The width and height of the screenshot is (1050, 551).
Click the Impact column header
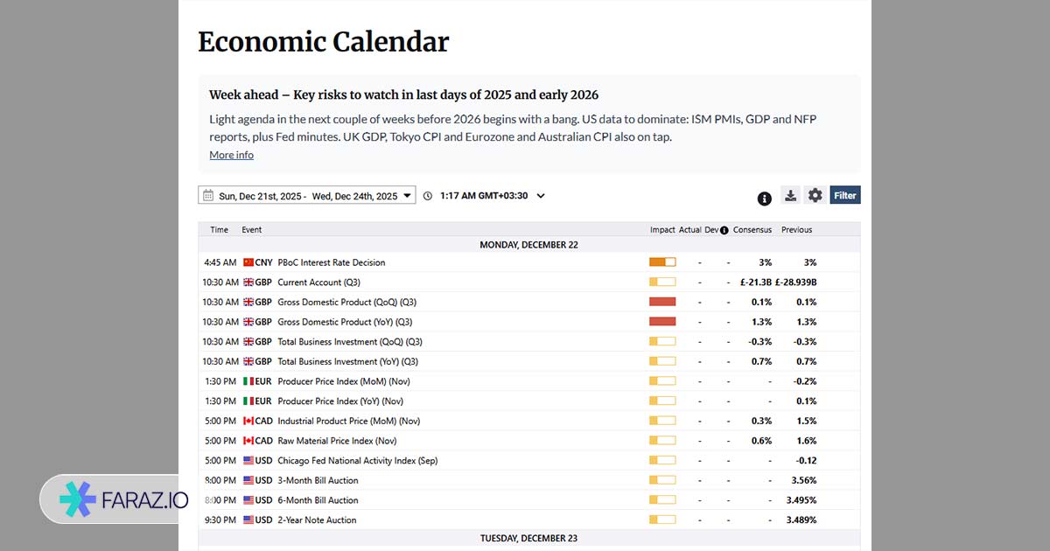pos(662,230)
